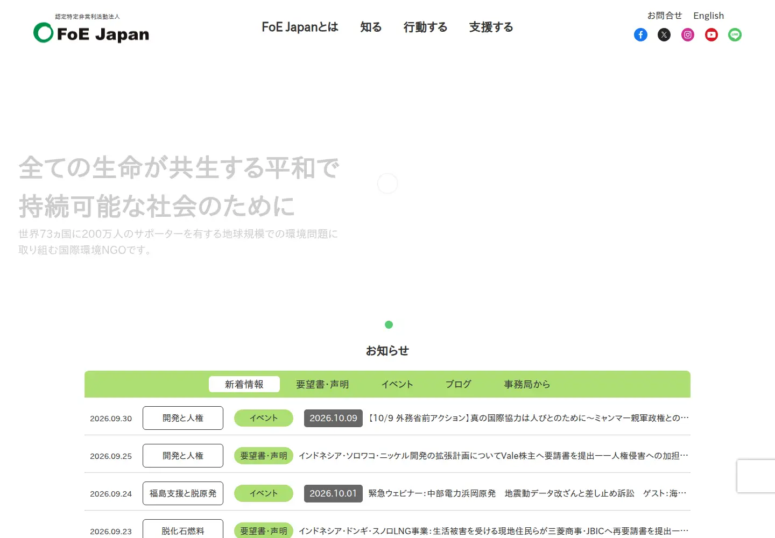Open the X (Twitter) social icon
Image resolution: width=775 pixels, height=538 pixels.
664,35
